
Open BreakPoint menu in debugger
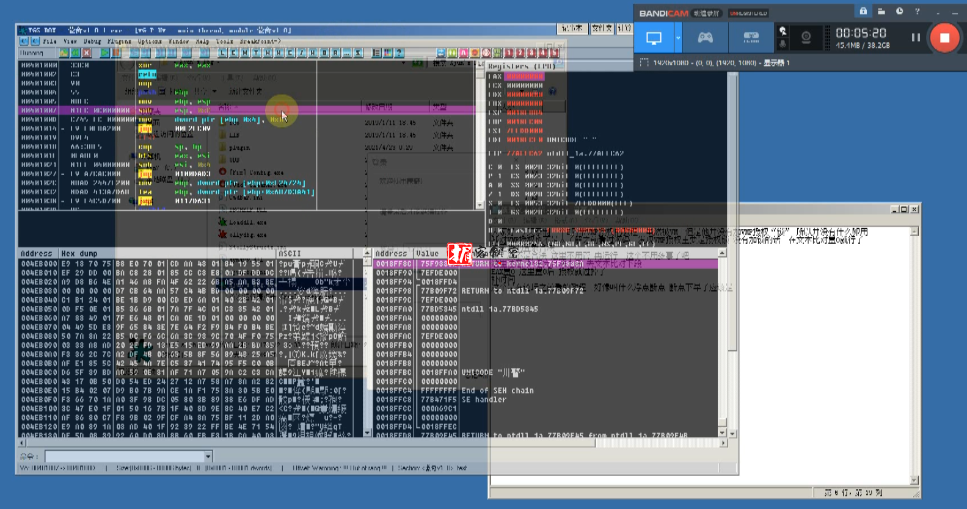point(260,42)
